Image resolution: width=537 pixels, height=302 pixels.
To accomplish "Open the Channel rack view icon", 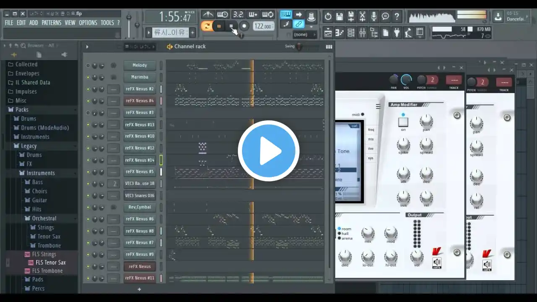I will (351, 32).
